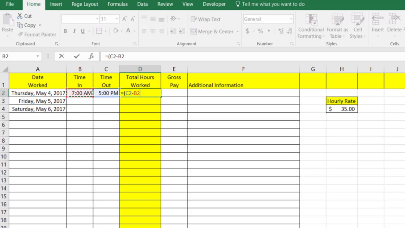Select the Insert Function (fx) icon
Viewport: 405px width, 228px height.
coord(91,56)
